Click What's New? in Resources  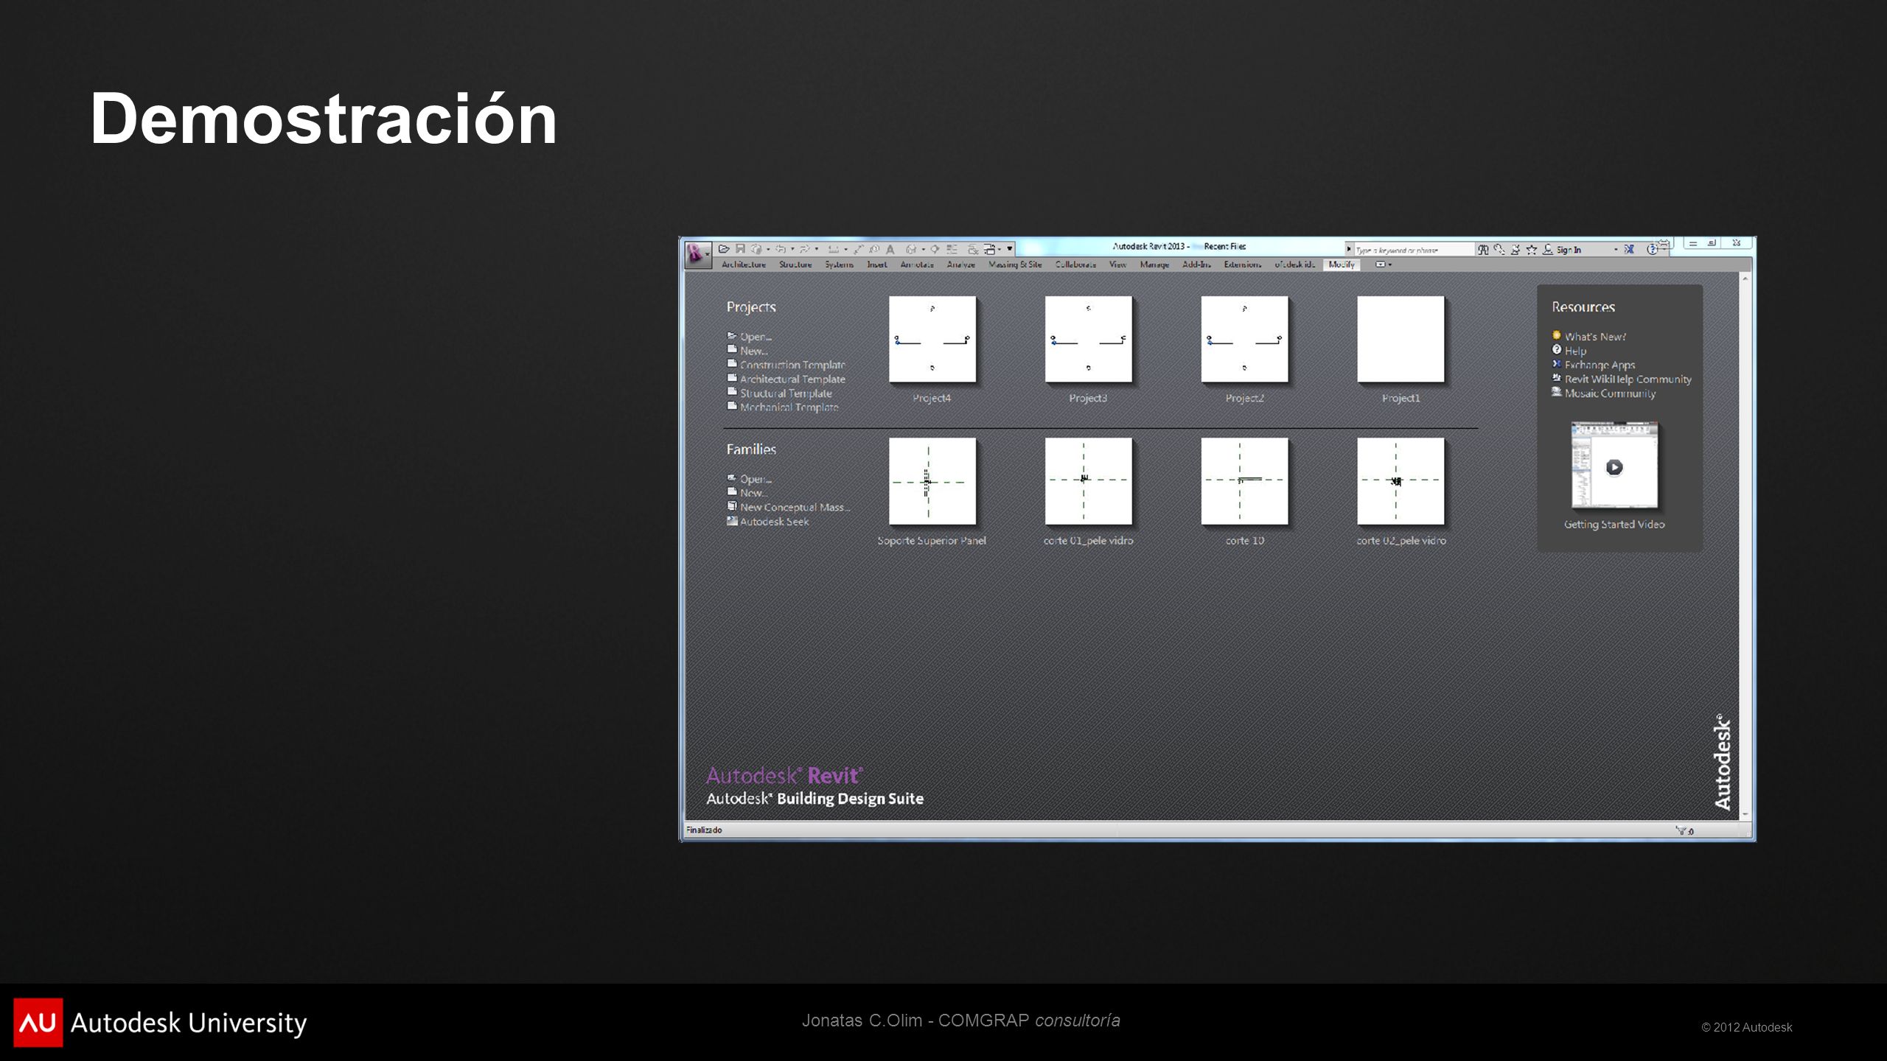pos(1595,337)
